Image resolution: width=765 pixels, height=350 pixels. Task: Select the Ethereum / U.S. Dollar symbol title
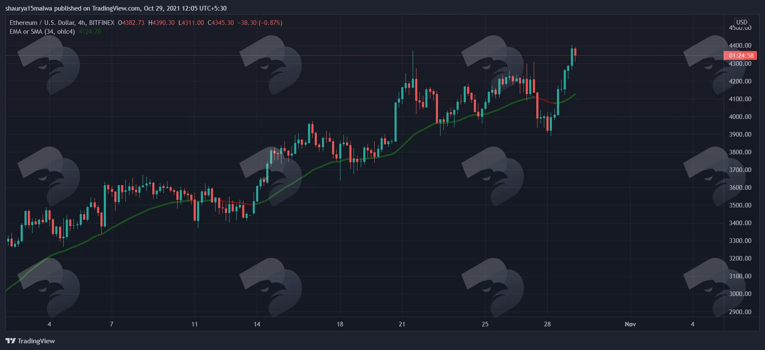click(42, 23)
